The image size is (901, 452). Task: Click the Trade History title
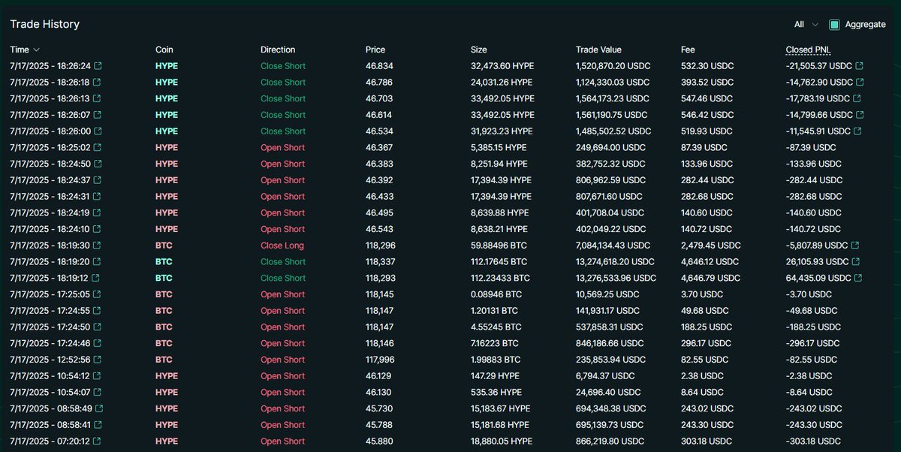coord(45,24)
